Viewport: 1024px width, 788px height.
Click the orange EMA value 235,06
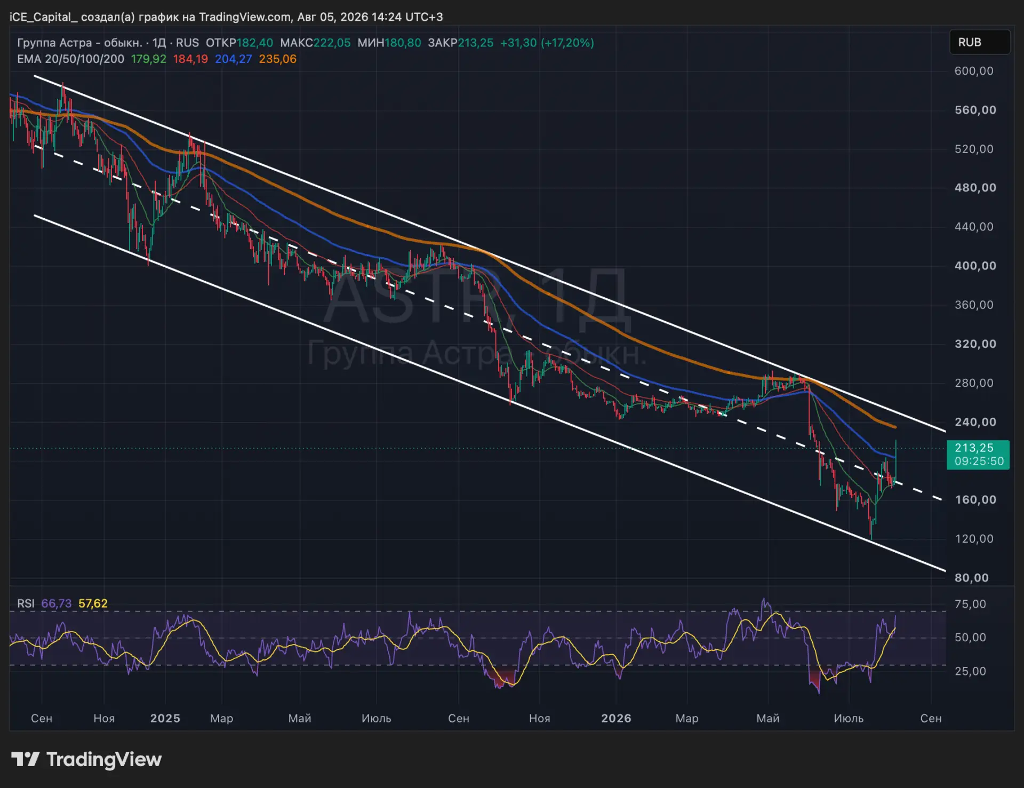click(x=278, y=59)
